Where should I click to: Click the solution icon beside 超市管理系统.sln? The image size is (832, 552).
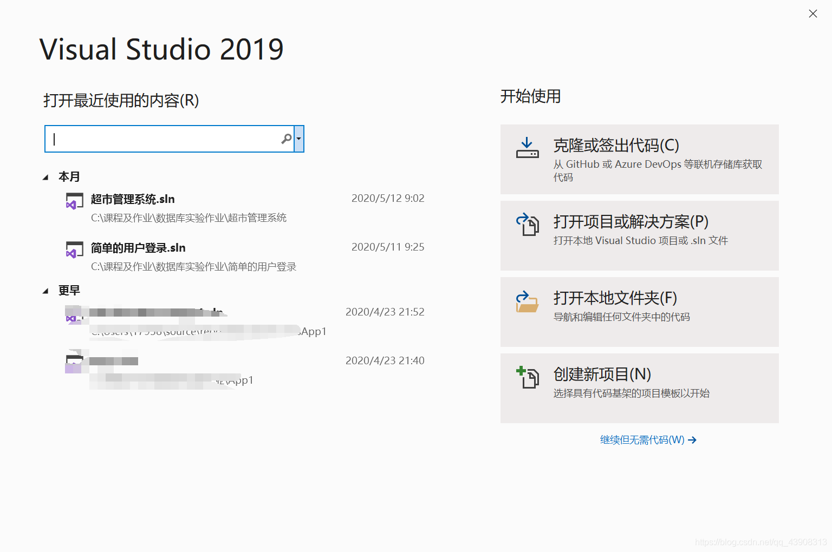74,201
